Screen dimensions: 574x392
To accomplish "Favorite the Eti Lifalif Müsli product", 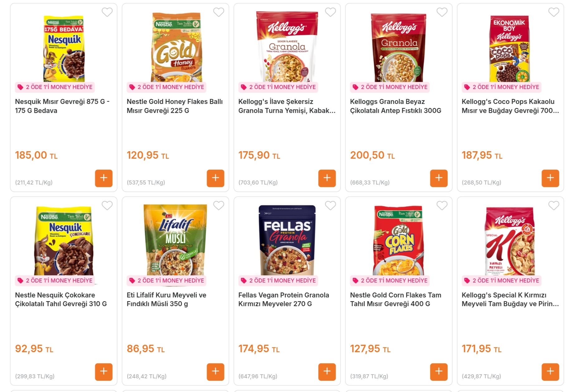I will 218,206.
